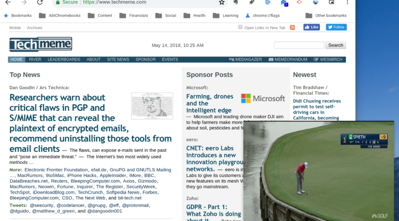This screenshot has width=399, height=221.
Task: Open the SecurityWeek link
Action: tap(141, 187)
